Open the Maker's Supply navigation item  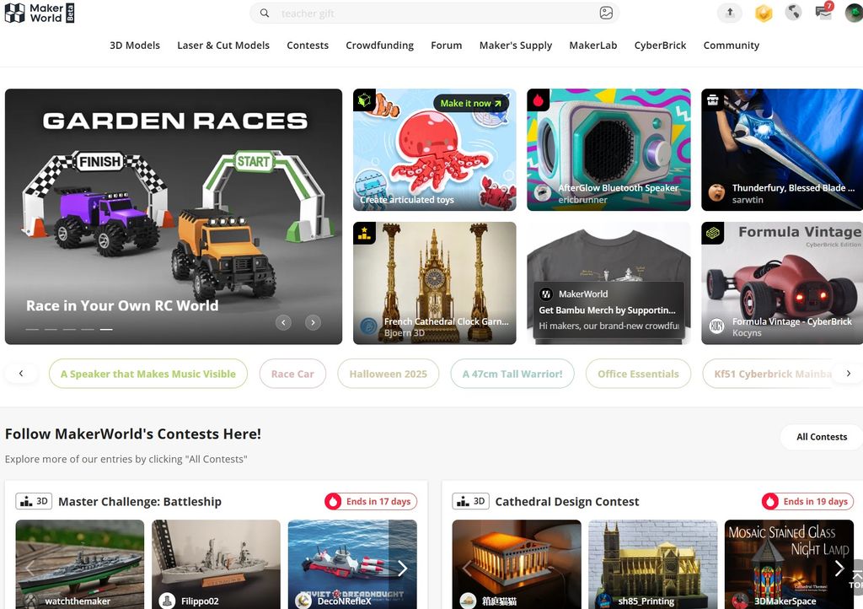[x=516, y=46]
